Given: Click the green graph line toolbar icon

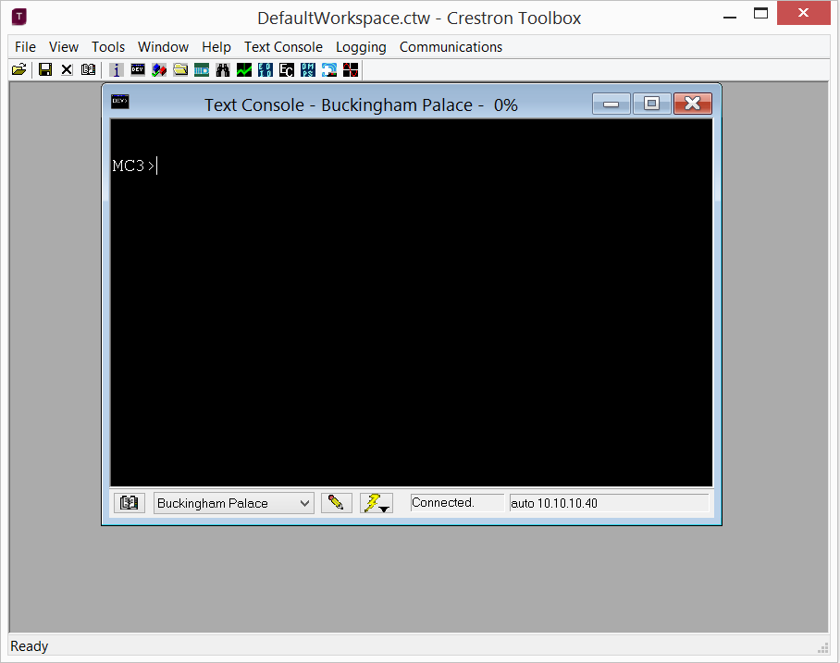Looking at the screenshot, I should click(x=244, y=69).
